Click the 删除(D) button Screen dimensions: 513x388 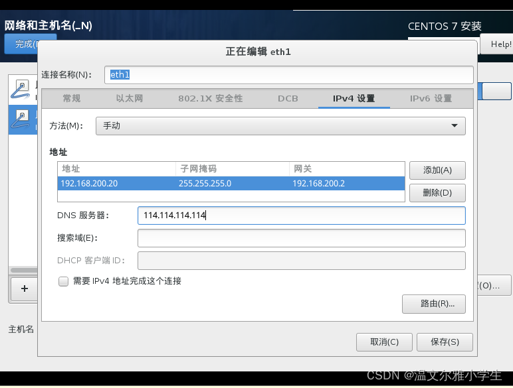pos(437,193)
